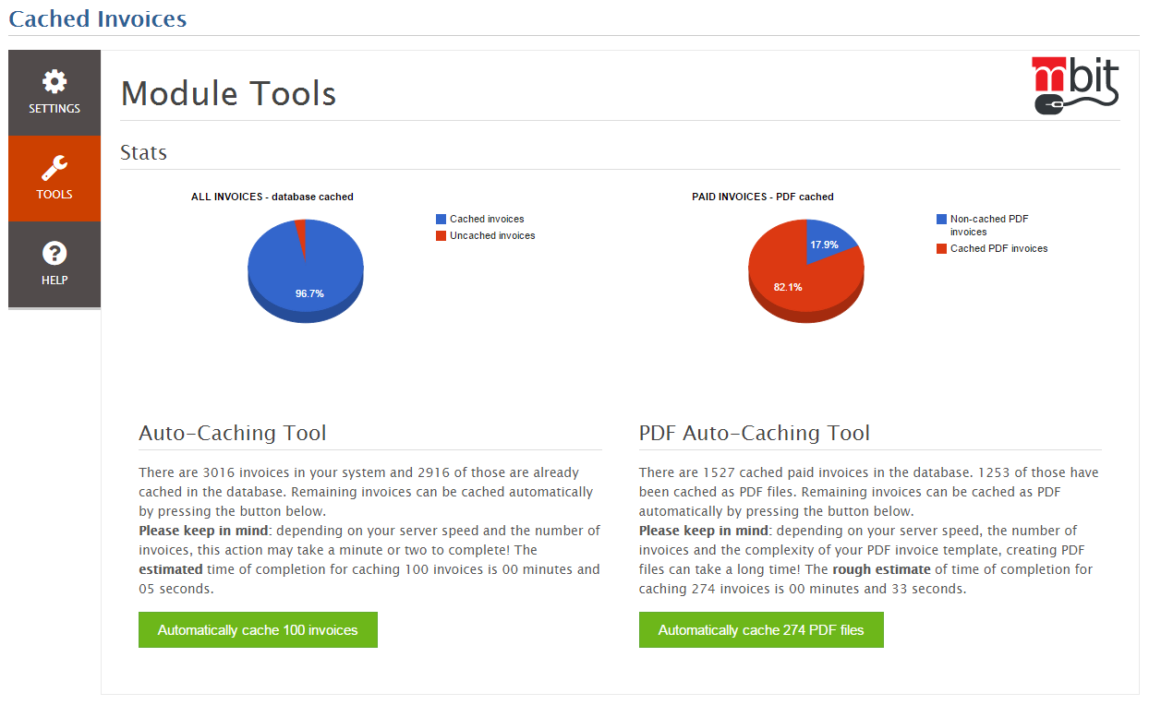Click the Help question mark icon

click(54, 253)
